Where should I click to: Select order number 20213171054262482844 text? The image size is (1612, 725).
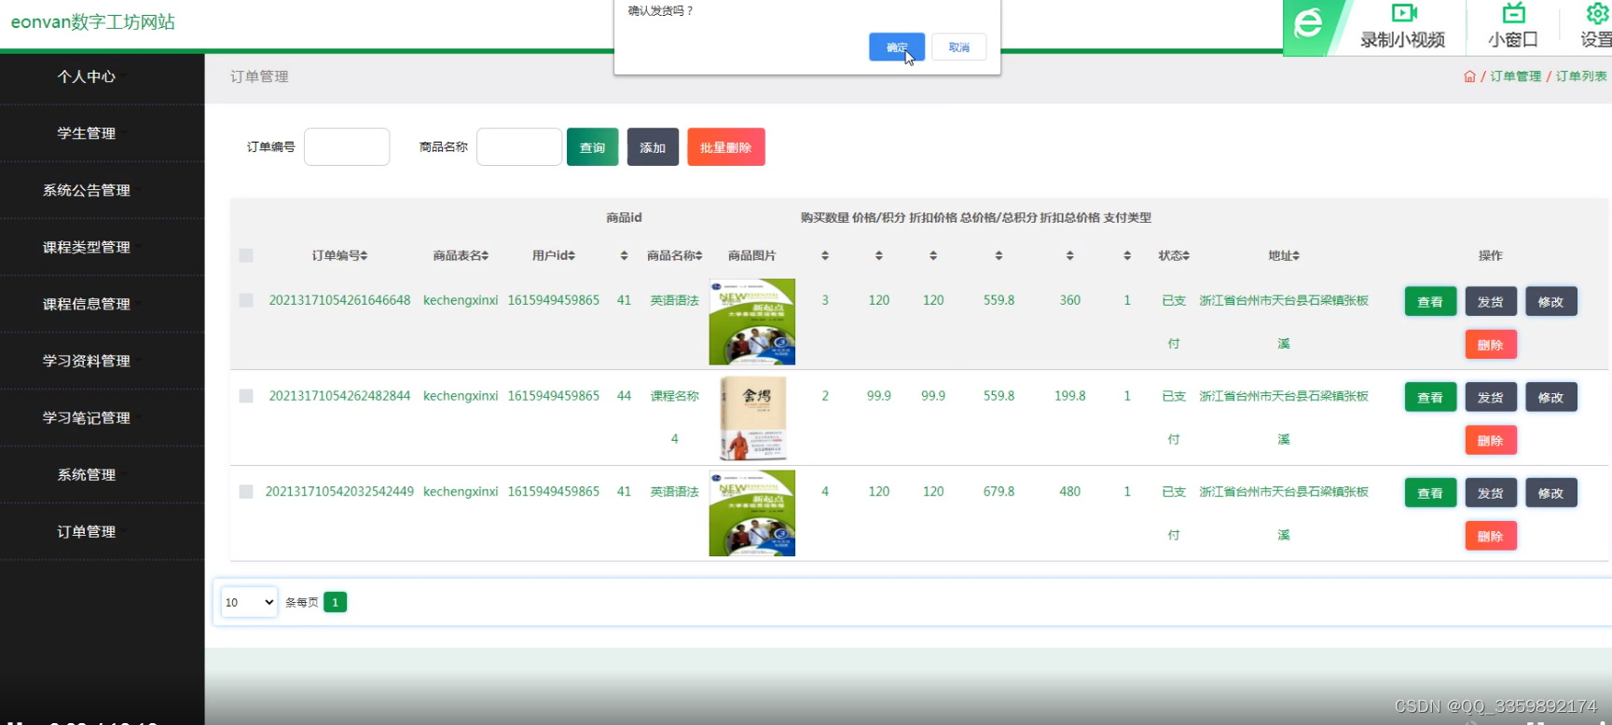(x=339, y=396)
